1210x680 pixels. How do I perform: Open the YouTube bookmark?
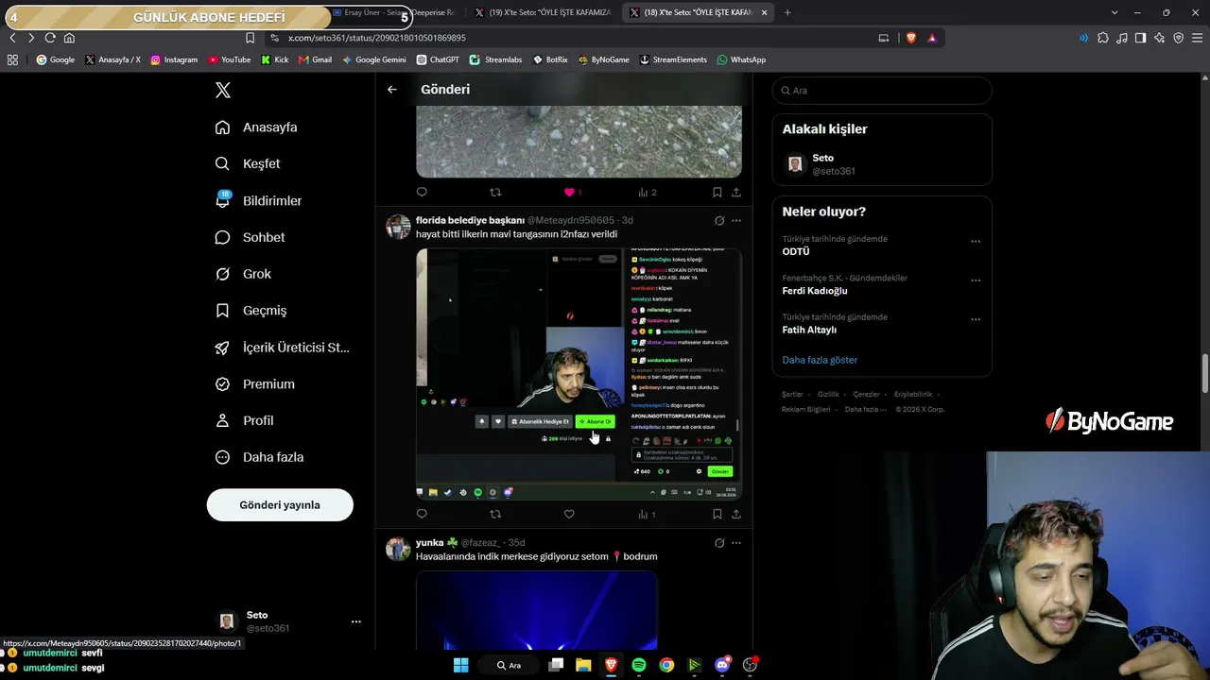(230, 59)
